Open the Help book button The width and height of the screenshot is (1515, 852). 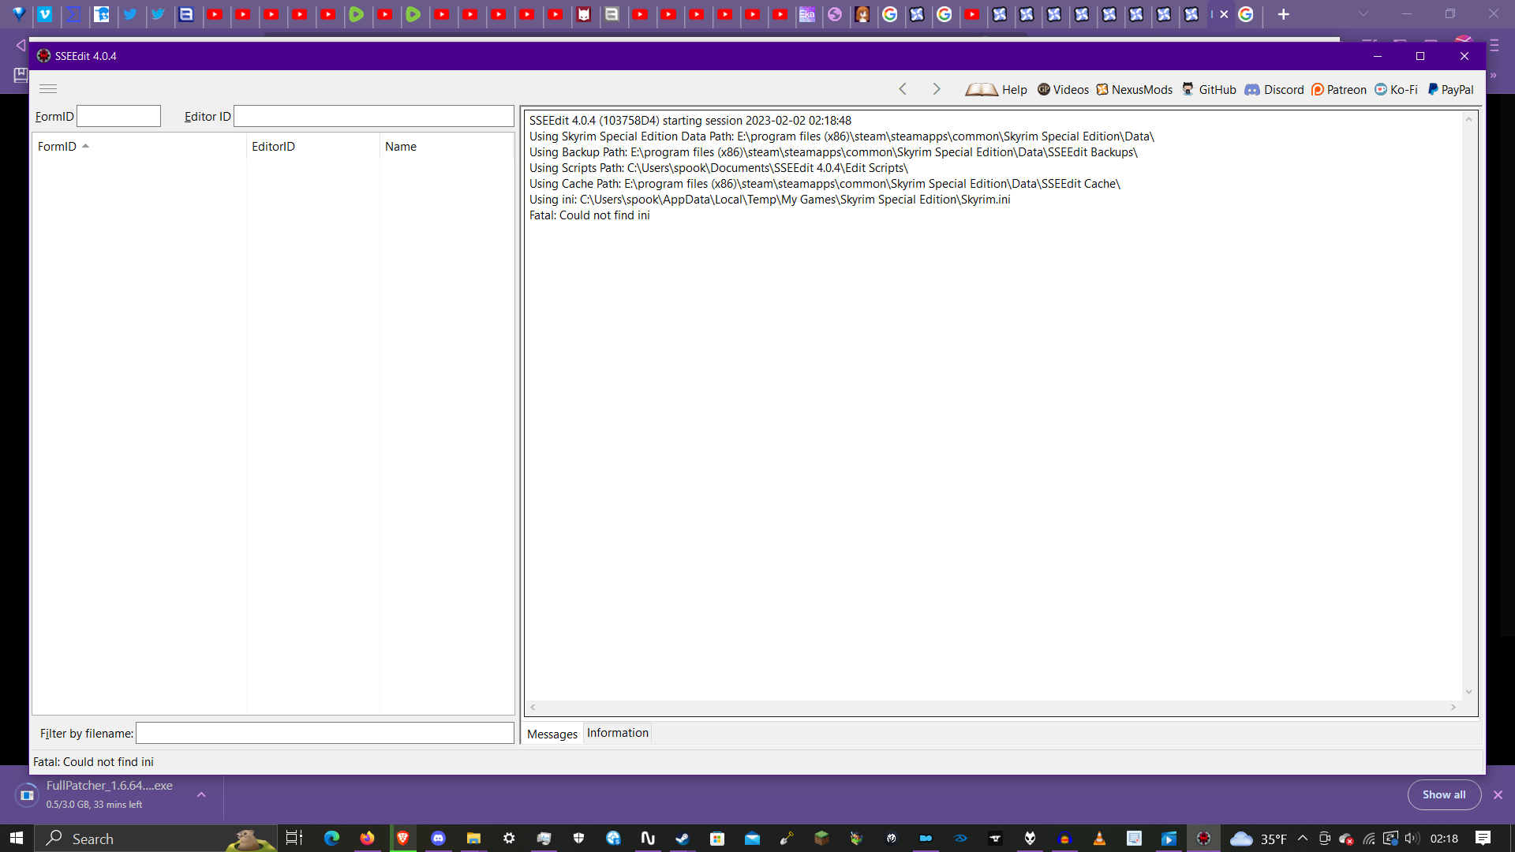[996, 90]
